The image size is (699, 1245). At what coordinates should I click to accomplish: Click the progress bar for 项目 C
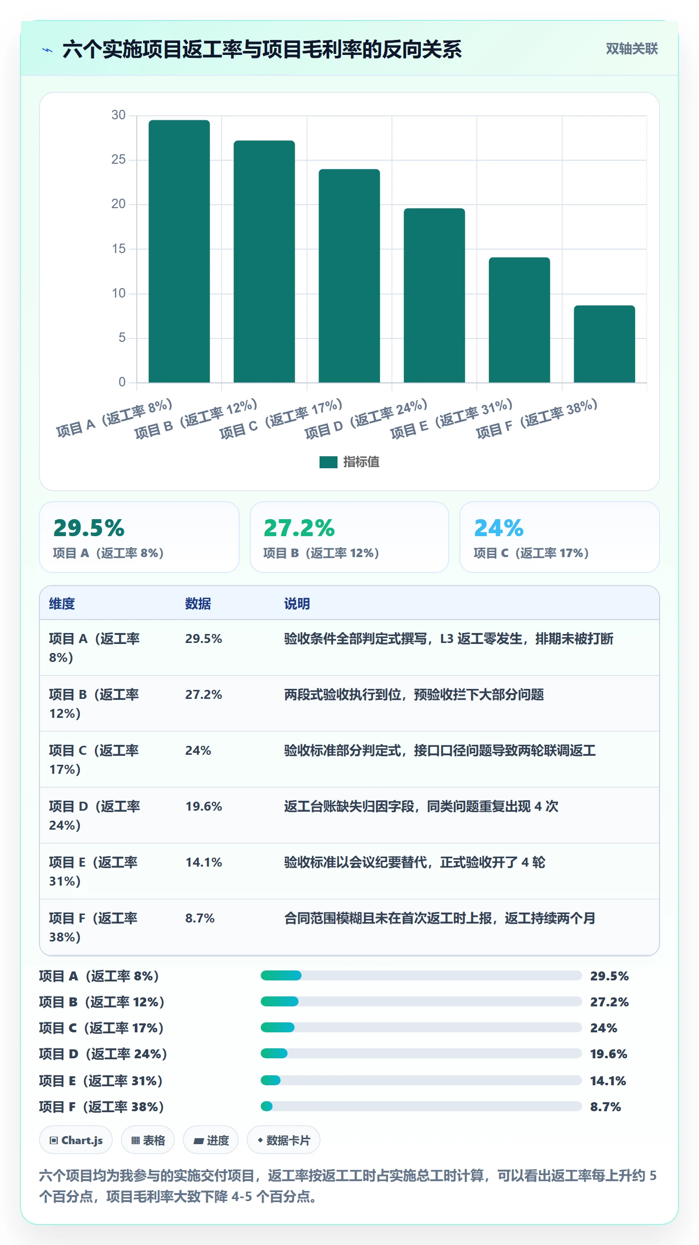coord(421,1027)
